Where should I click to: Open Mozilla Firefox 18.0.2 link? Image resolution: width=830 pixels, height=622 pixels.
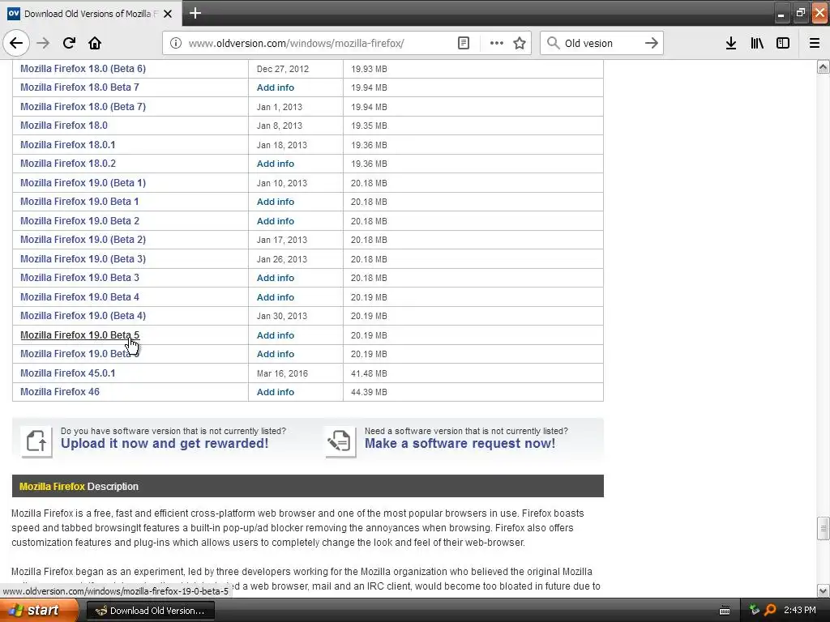[x=68, y=164]
